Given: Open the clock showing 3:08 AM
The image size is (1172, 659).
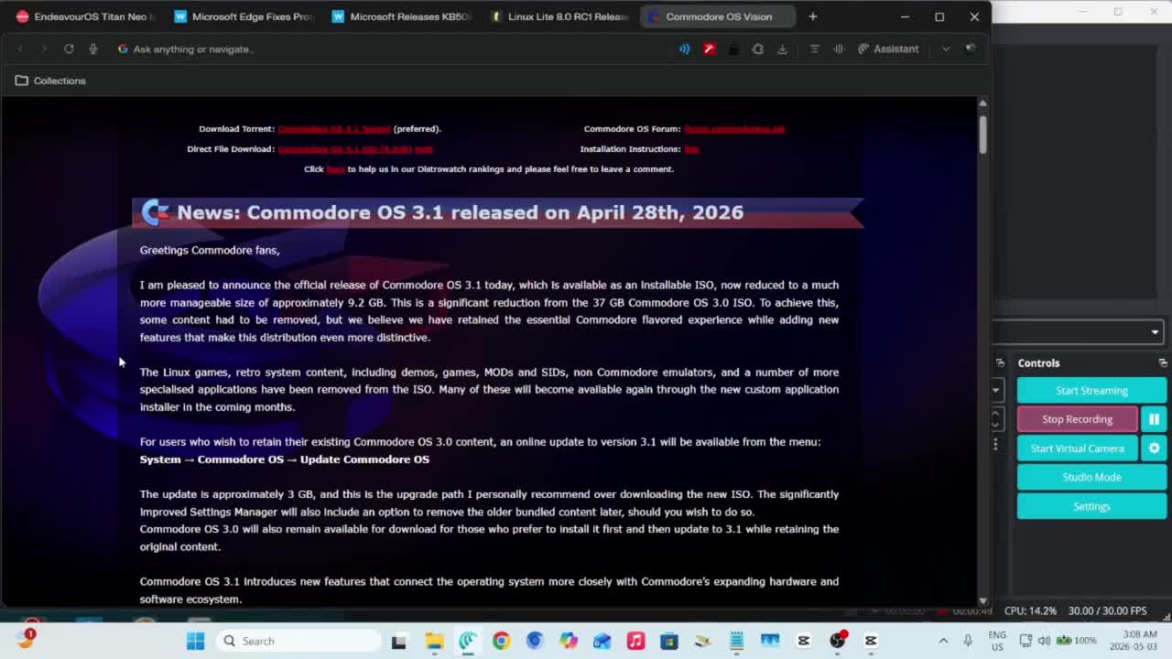Looking at the screenshot, I should click(x=1133, y=641).
